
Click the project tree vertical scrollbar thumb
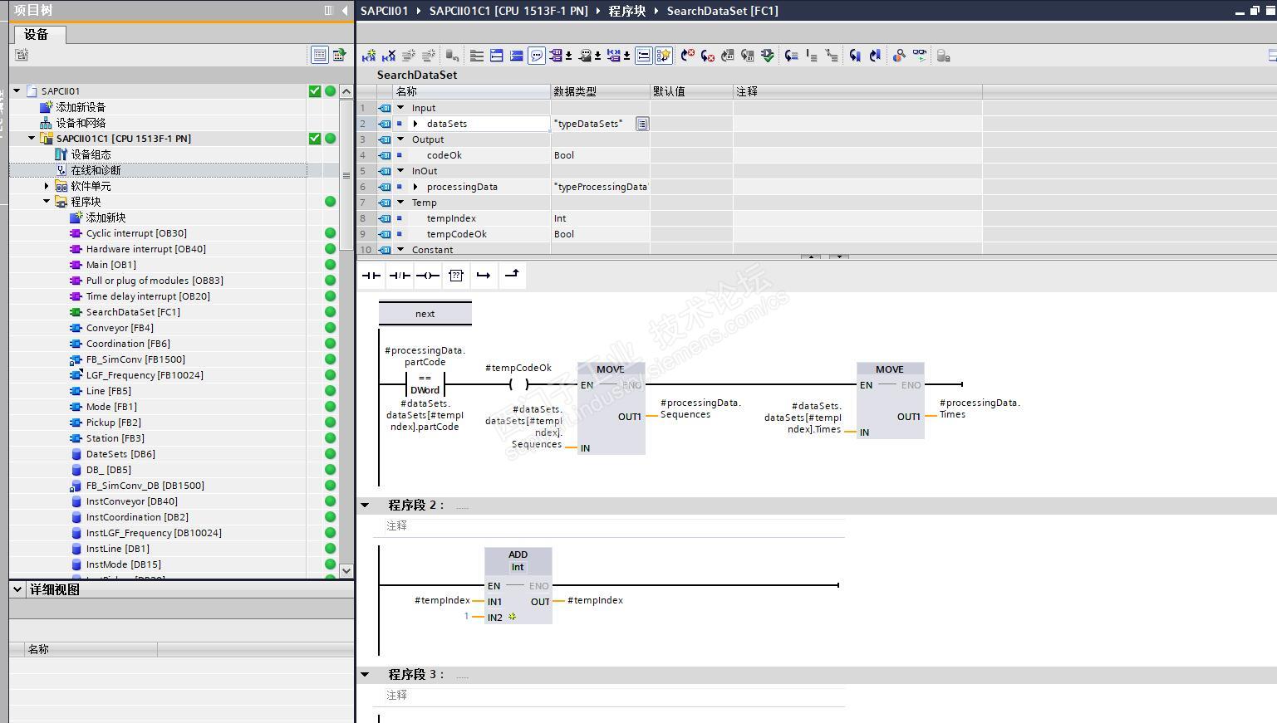tap(346, 175)
